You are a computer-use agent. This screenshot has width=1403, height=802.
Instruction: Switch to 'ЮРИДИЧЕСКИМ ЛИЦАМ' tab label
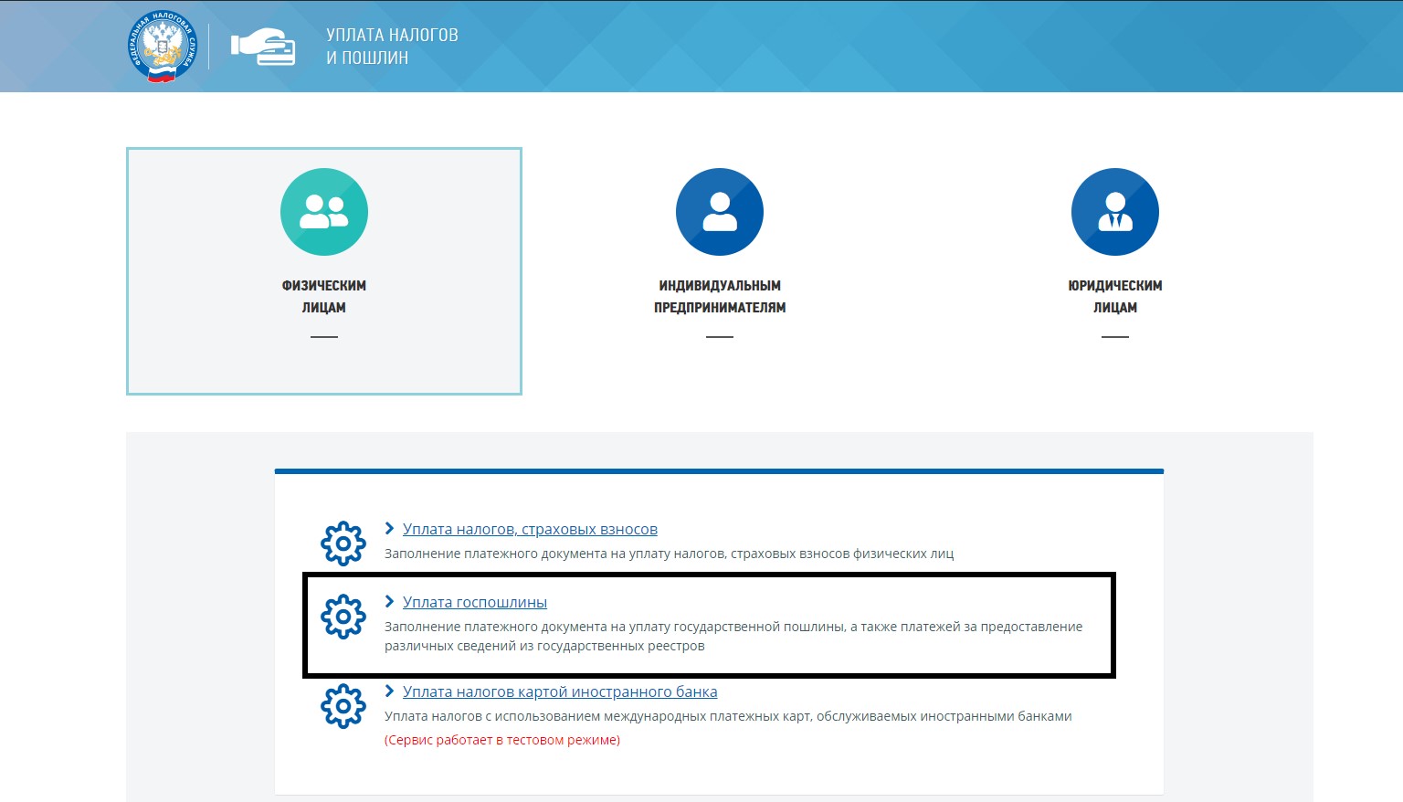click(x=1115, y=297)
